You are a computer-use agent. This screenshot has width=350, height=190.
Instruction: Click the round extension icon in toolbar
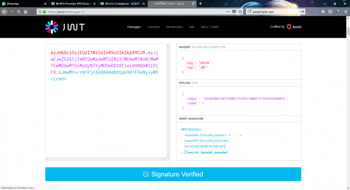(x=337, y=12)
